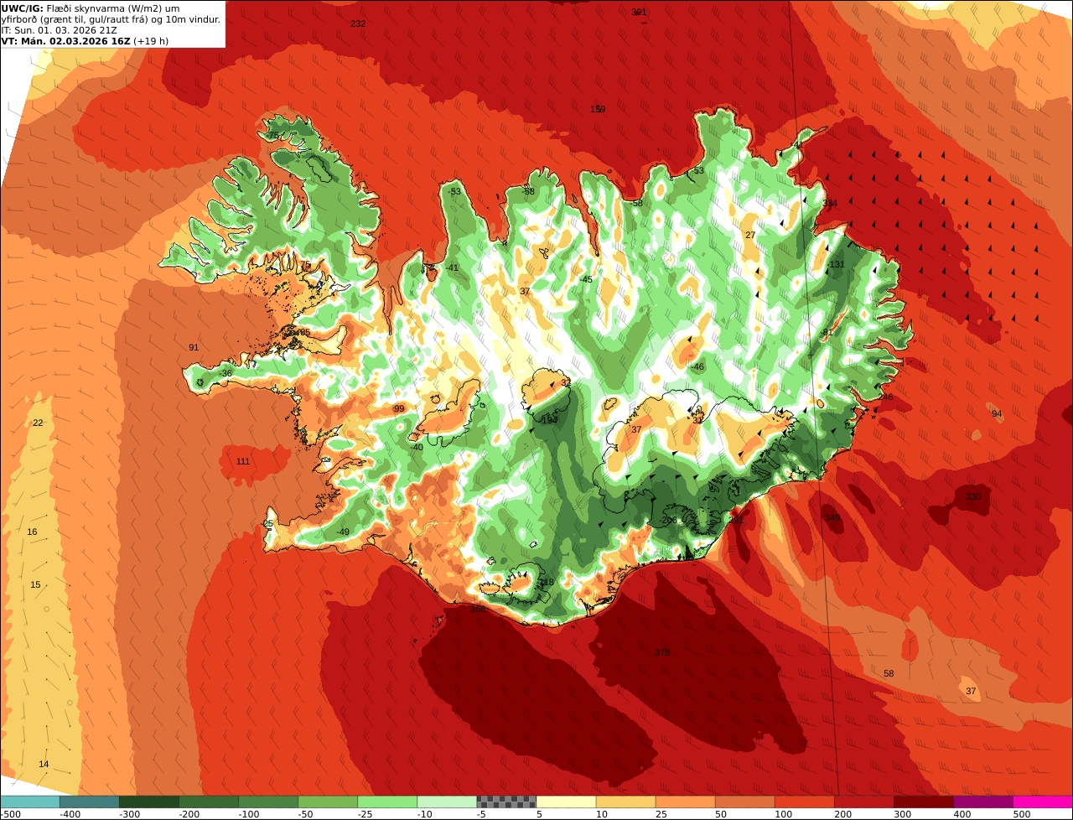Click the map value '-45' in north-central Iceland
The height and width of the screenshot is (820, 1073).
586,279
